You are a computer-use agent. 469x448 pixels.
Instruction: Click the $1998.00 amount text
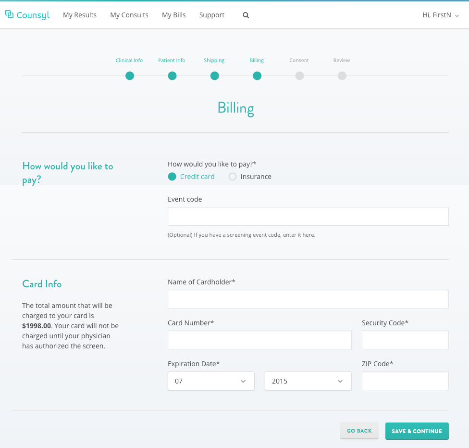pyautogui.click(x=37, y=326)
